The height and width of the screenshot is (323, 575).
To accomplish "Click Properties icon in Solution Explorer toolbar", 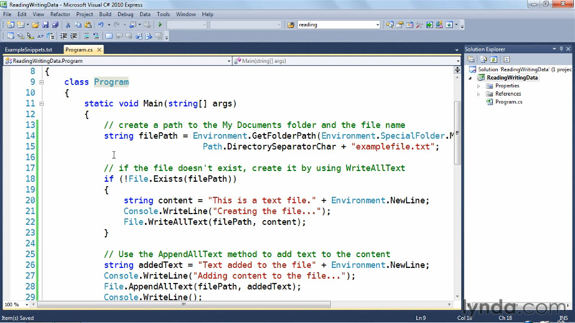I will (471, 59).
